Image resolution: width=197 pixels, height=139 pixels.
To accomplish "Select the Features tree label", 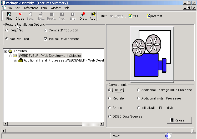I will pyautogui.click(x=20, y=51).
